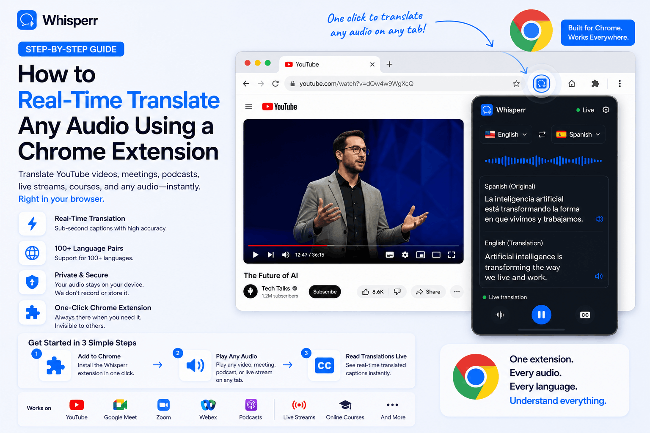
Task: Click Built for Chrome badge
Action: (598, 33)
